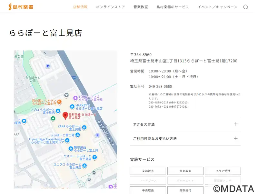Expand the アクセス方法 section
This screenshot has width=258, height=194.
pyautogui.click(x=185, y=124)
